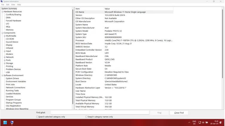Click the battery tray icon
This screenshot has width=225, height=126.
click(207, 122)
